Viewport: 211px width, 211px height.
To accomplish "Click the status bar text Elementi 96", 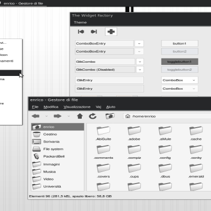I will pyautogui.click(x=70, y=196).
